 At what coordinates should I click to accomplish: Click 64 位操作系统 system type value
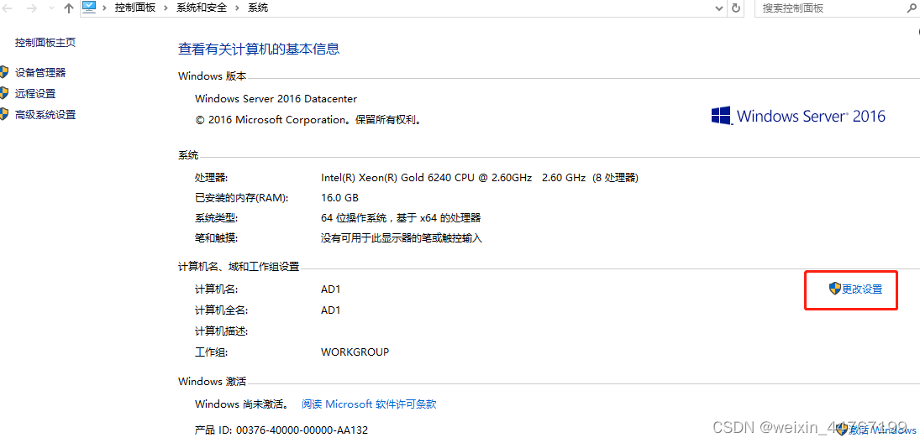[x=401, y=218]
